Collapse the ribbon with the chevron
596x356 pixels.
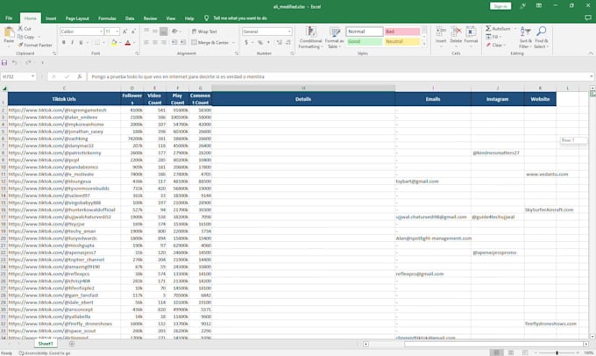591,53
